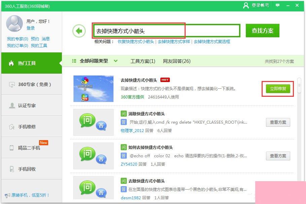
Task: Open 我的订单(0) link
Action: pyautogui.click(x=17, y=46)
